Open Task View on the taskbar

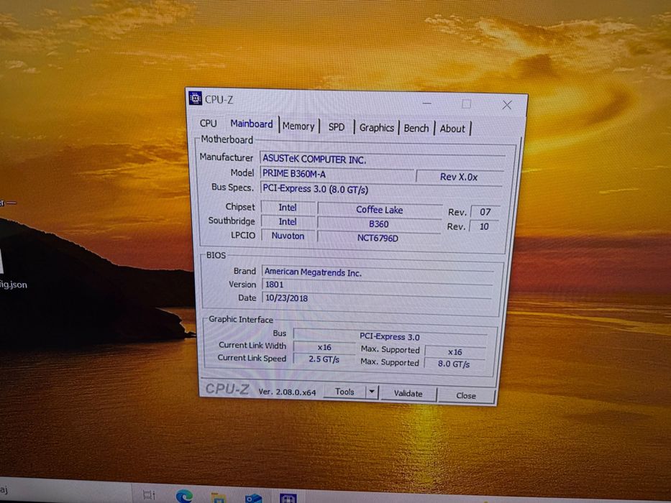pos(149,495)
